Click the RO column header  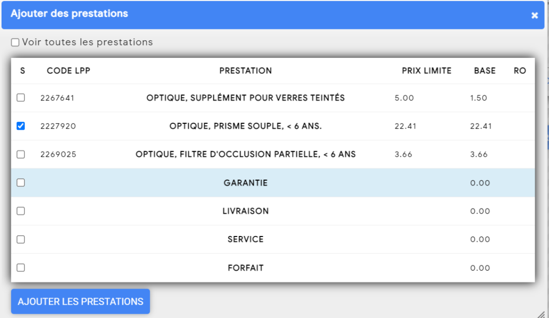[x=520, y=71]
